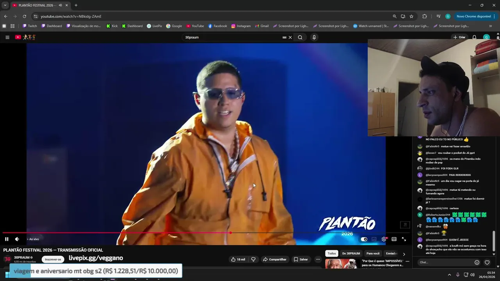Clear the YouTube search text
This screenshot has height=281, width=500.
290,37
